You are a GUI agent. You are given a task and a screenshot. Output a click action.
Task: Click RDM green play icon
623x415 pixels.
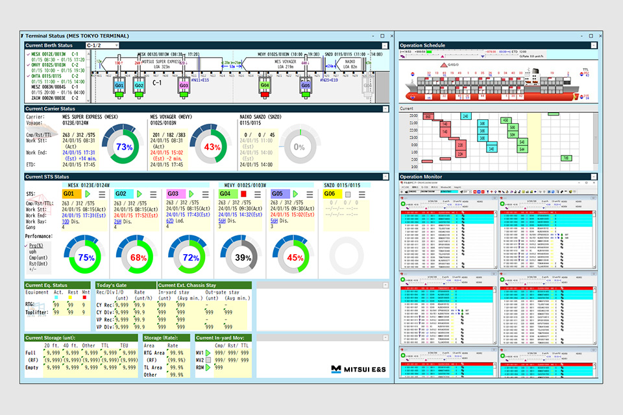[x=208, y=368]
